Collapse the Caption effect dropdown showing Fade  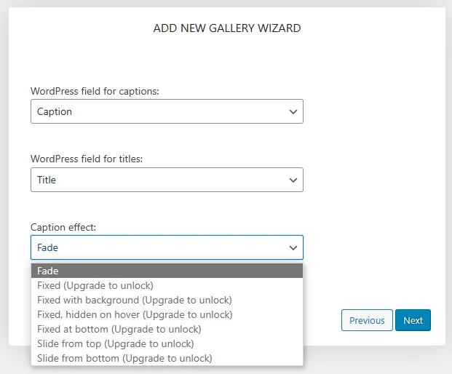166,247
